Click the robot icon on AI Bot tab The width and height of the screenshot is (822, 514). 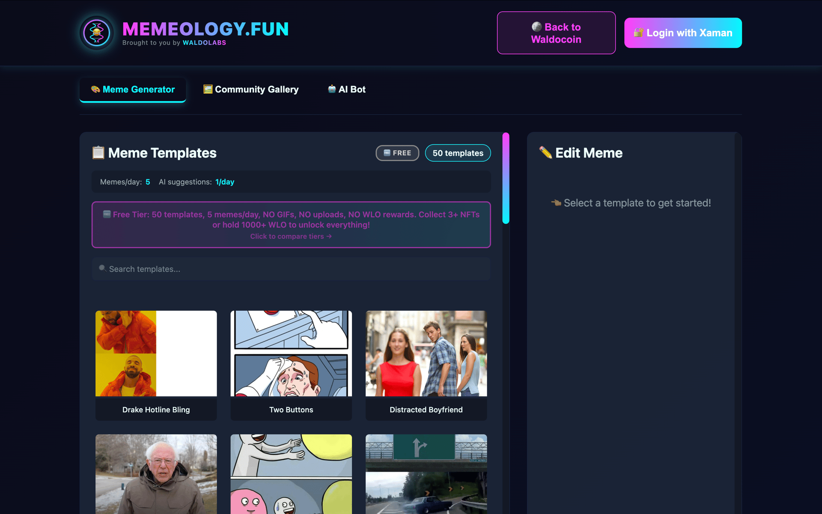332,89
